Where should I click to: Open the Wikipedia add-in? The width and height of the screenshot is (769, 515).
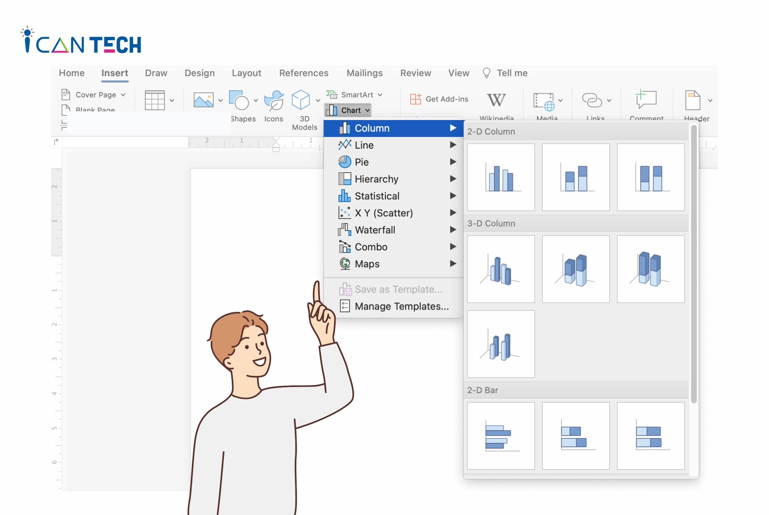(496, 99)
